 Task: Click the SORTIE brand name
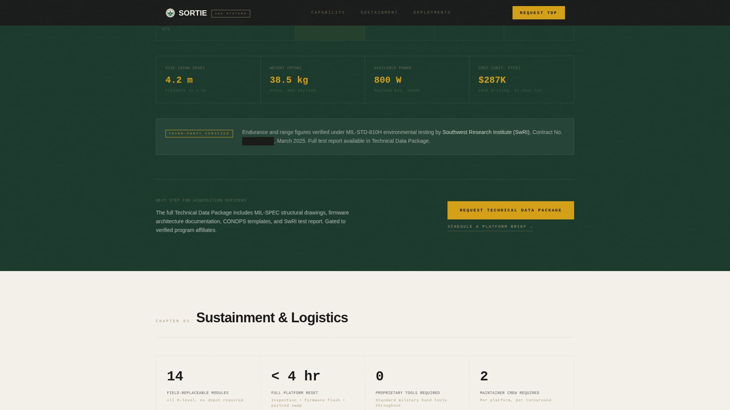(193, 13)
